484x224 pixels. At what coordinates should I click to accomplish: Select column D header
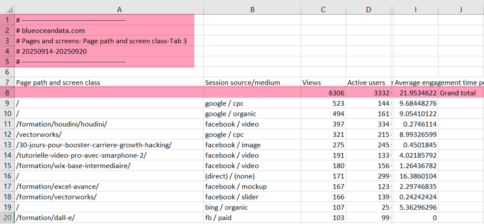(369, 9)
